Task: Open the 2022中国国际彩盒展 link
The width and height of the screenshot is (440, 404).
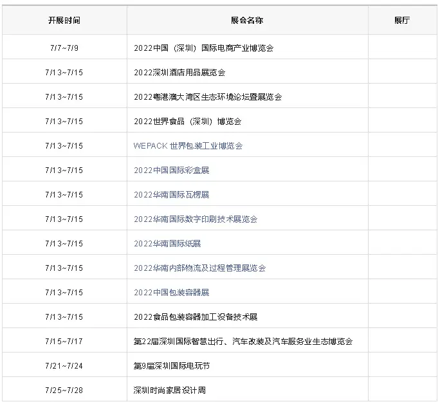Action: 172,170
